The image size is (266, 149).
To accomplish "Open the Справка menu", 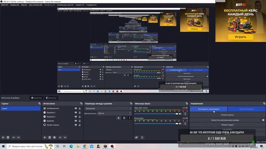I will coord(91,5).
